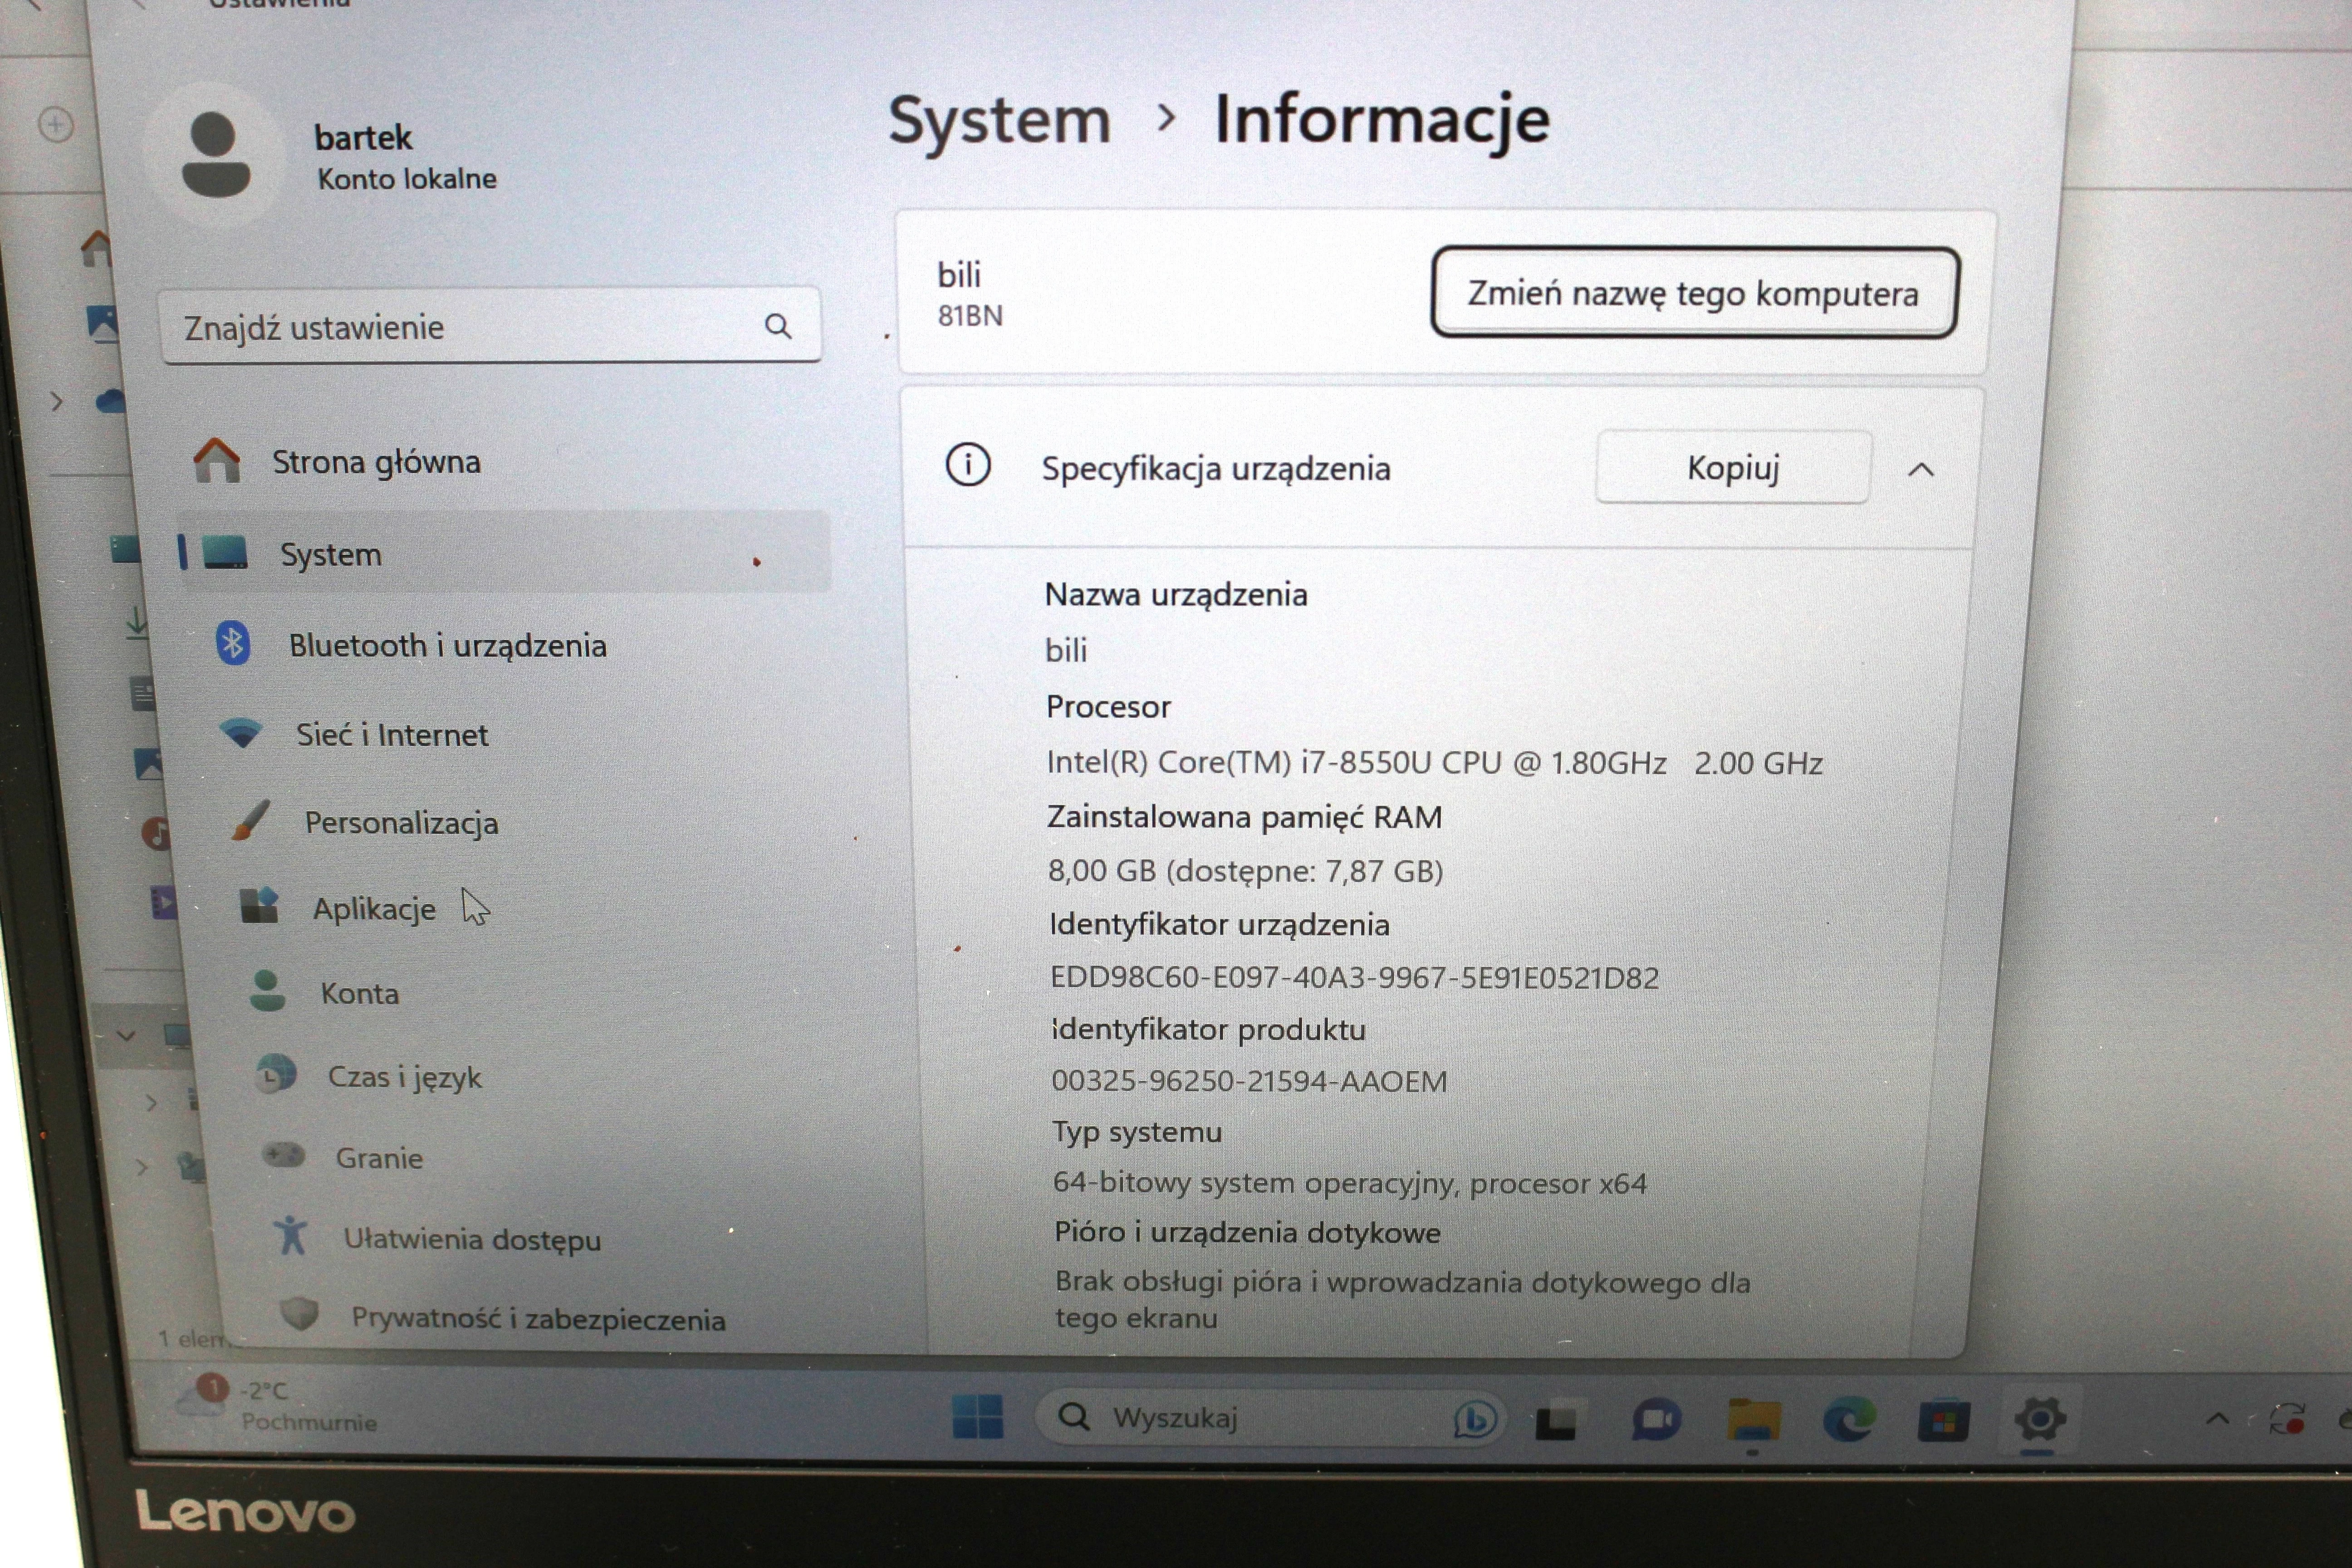Click the Bluetooth icon in sidebar
Image resolution: width=2352 pixels, height=1568 pixels.
pyautogui.click(x=233, y=643)
